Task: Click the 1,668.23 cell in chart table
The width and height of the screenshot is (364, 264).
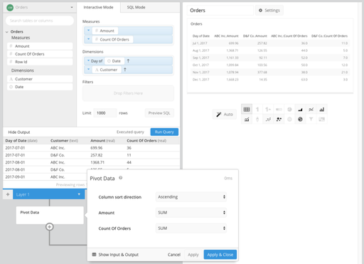Action: point(232,80)
